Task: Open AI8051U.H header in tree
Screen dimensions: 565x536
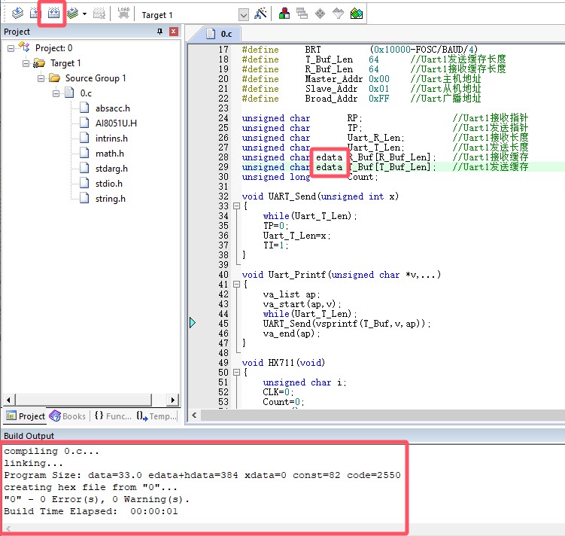Action: (116, 123)
